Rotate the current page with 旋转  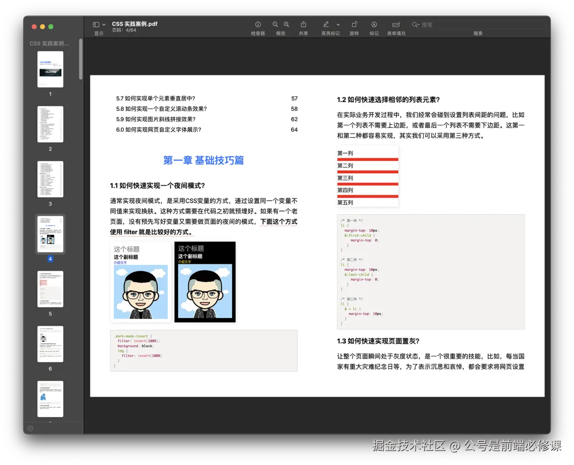[x=354, y=24]
